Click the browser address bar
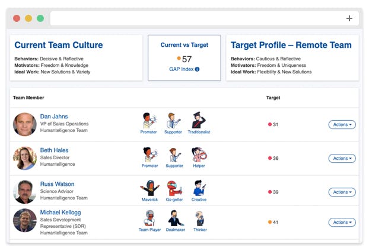Screen dimensions: 369x251 point(196,18)
